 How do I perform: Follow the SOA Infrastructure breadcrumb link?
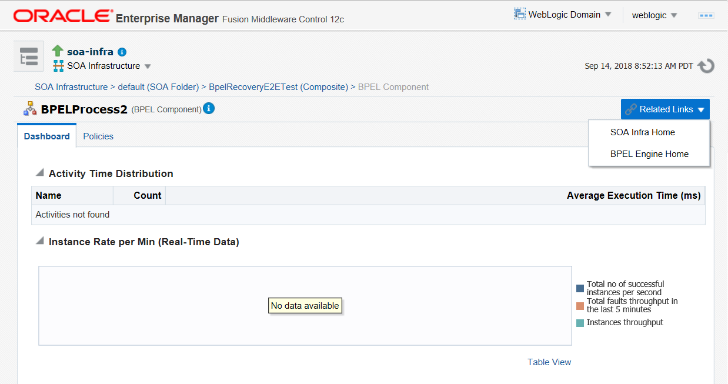71,87
